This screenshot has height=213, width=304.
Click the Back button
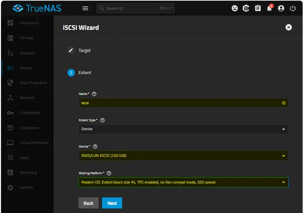point(89,203)
